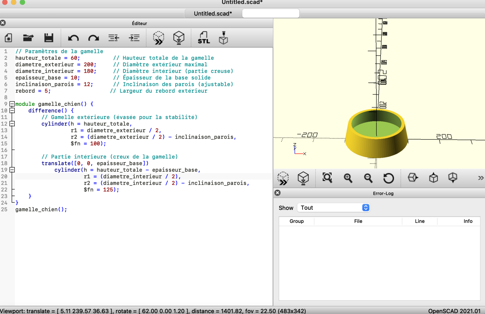Screen dimensions: 485x314
Task: Click the hauteur_totale = 60 line
Action: 48,58
